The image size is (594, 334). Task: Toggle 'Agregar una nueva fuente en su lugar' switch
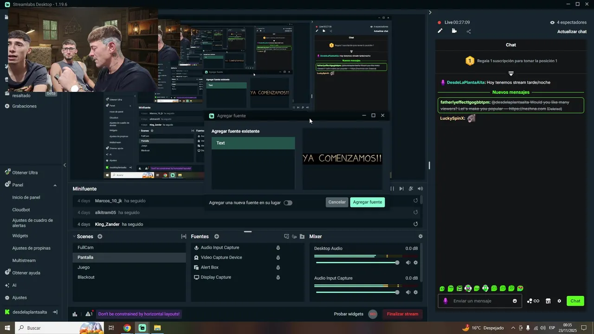point(288,203)
